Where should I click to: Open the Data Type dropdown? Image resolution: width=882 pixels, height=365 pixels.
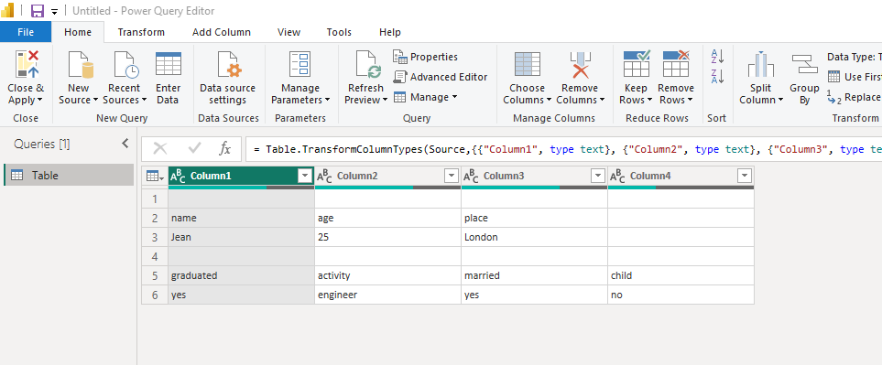(854, 57)
